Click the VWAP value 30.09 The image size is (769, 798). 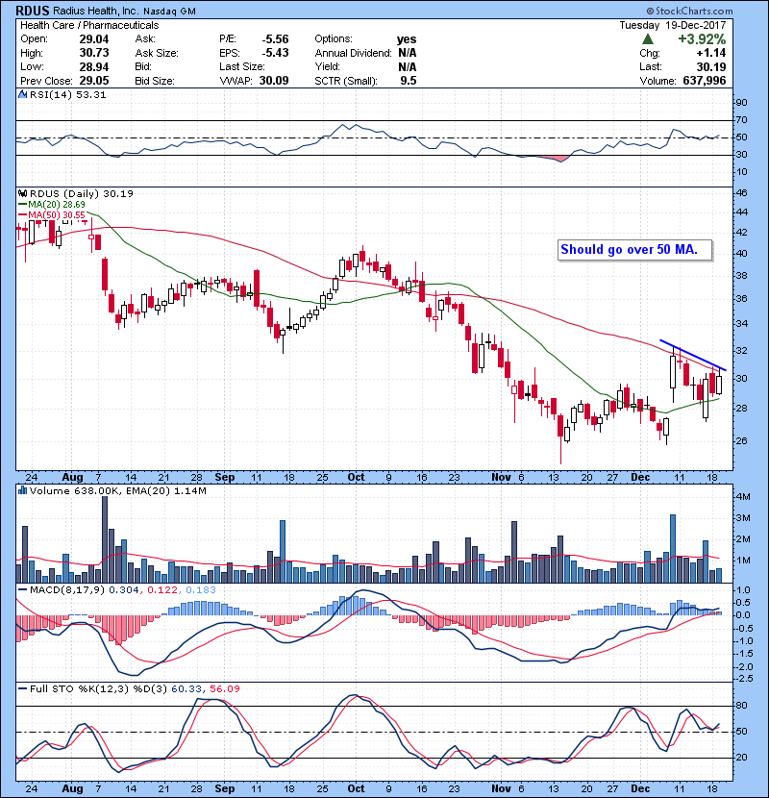point(274,81)
